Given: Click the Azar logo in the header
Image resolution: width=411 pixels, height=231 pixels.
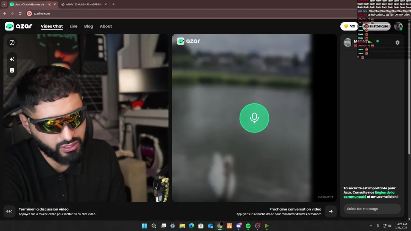Looking at the screenshot, I should coord(19,26).
